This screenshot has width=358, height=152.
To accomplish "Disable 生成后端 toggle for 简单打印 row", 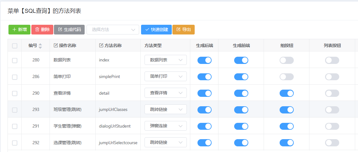I will (204, 77).
